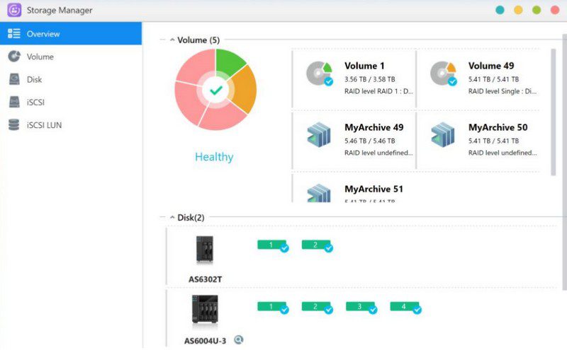Click the teal window control button
The width and height of the screenshot is (567, 350).
tap(500, 10)
